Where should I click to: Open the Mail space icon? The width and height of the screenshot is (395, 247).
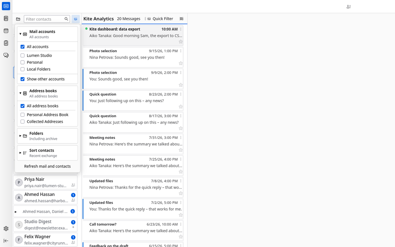[6, 6]
